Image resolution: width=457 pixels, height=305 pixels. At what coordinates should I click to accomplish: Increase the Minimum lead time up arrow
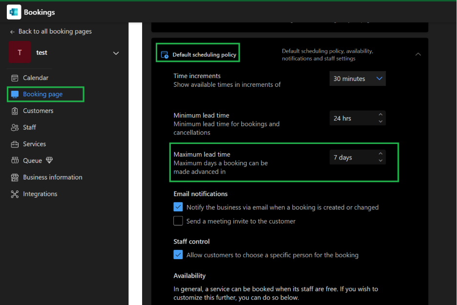point(380,115)
